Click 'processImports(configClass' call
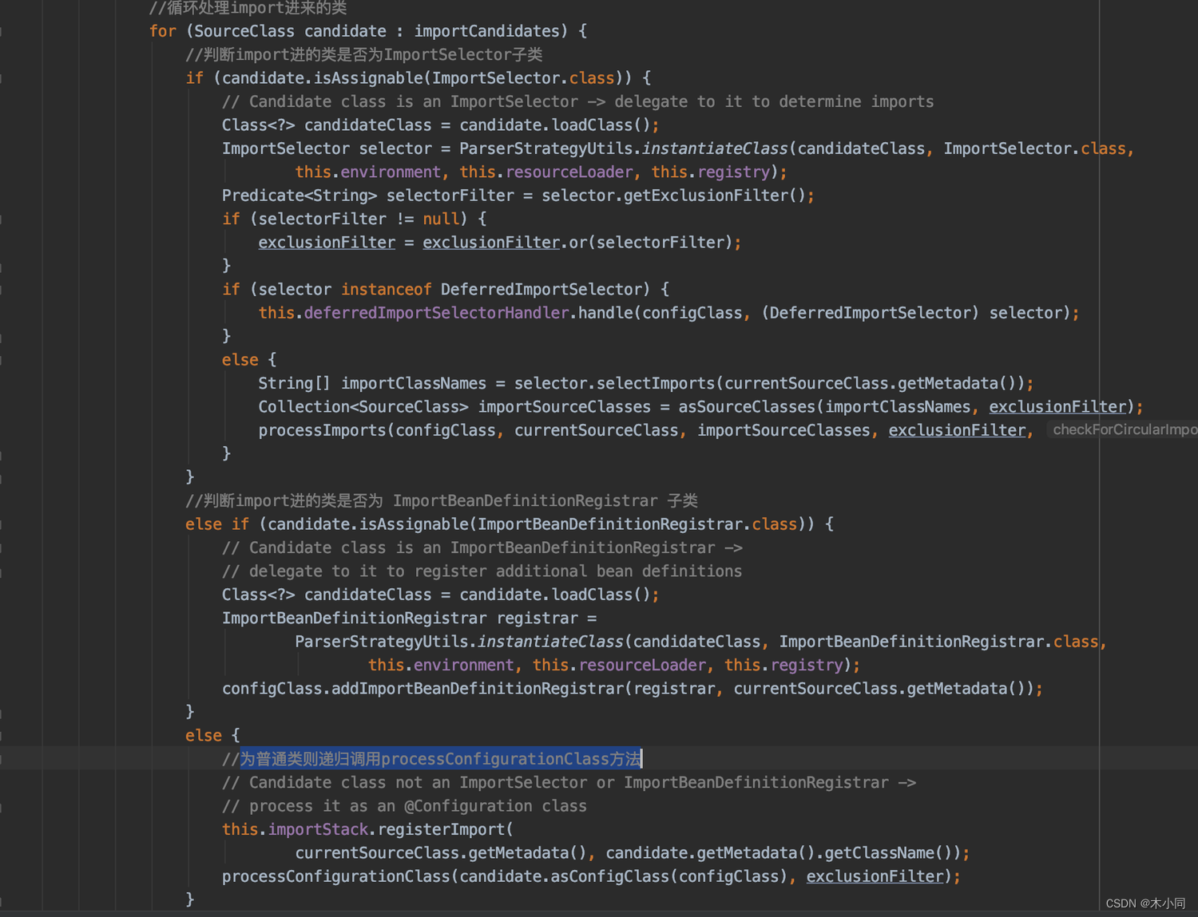Viewport: 1198px width, 917px height. pos(377,430)
